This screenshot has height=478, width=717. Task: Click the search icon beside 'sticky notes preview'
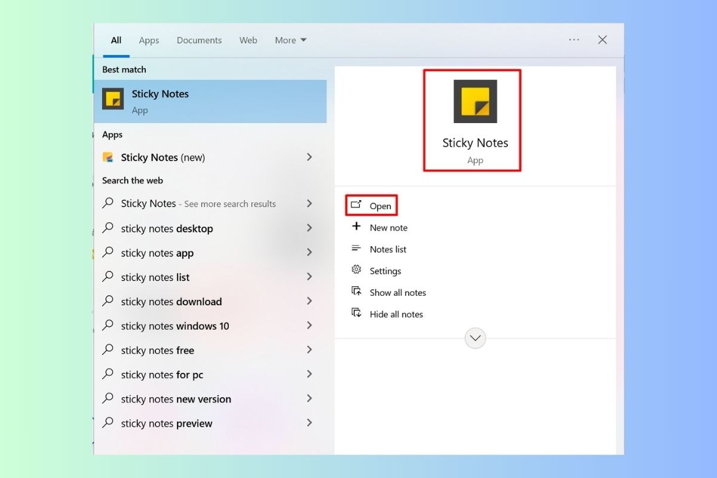pos(108,422)
